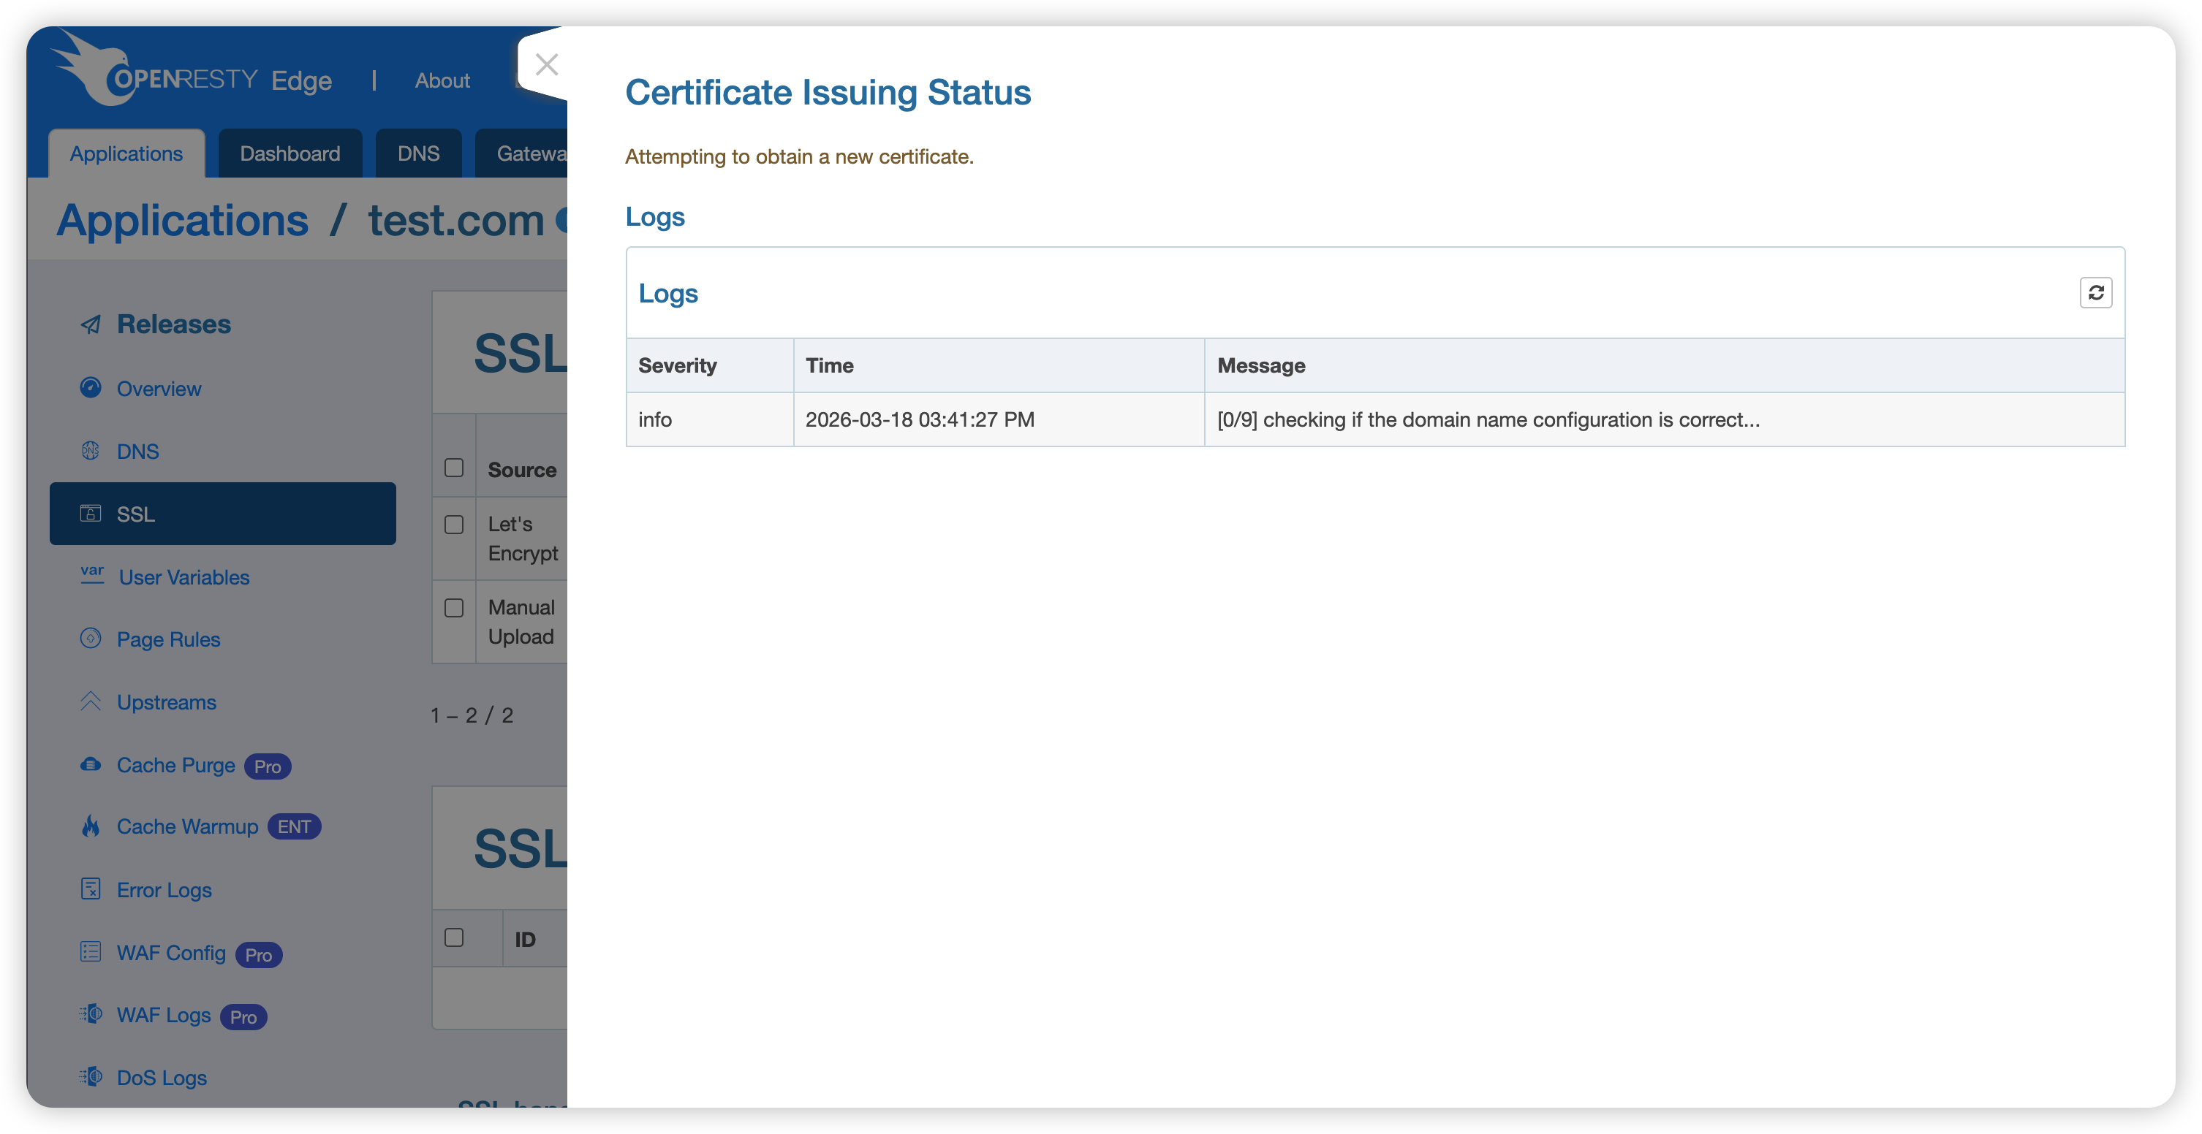Click the User Variables var icon
2202x1134 pixels.
tap(92, 575)
